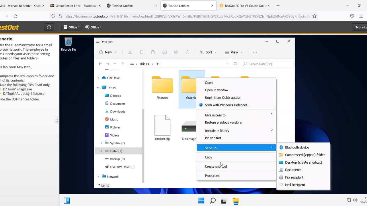
Task: Open Include in library submenu
Action: (236, 131)
